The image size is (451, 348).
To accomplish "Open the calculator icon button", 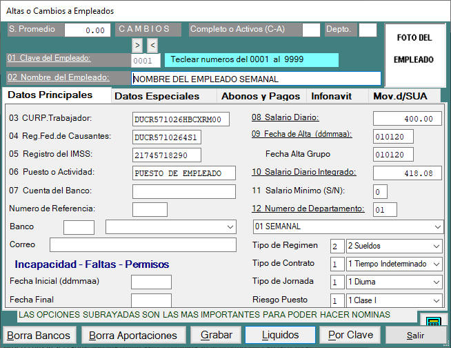I will click(432, 321).
